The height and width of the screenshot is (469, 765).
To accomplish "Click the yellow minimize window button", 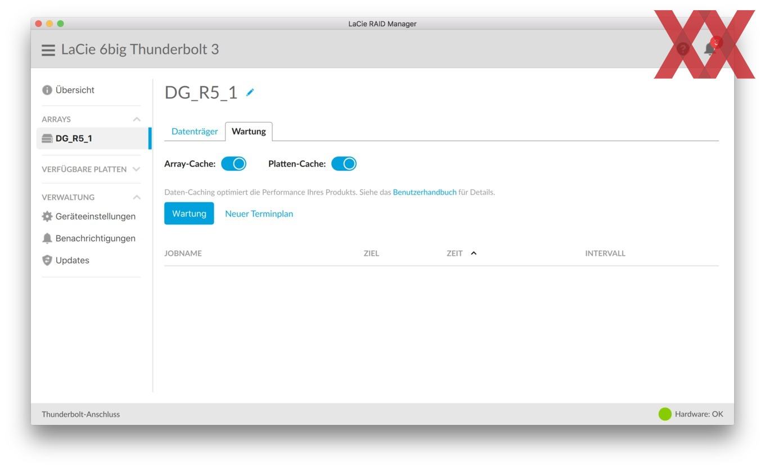I will pyautogui.click(x=49, y=24).
